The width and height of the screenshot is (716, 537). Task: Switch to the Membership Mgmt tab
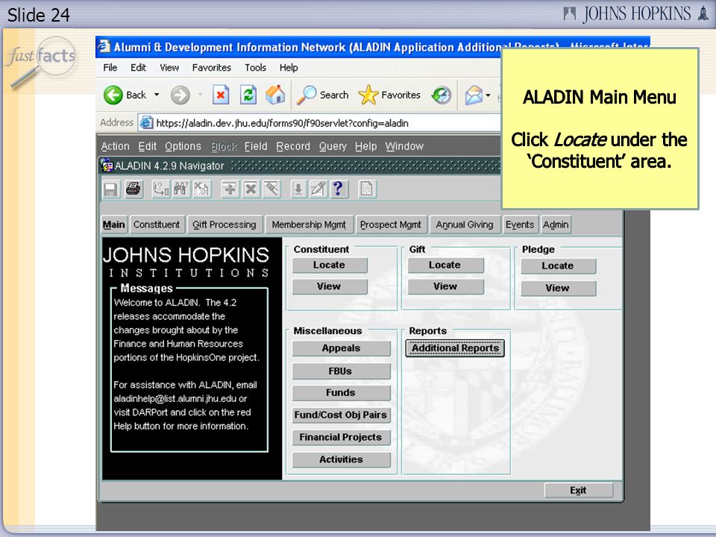[x=309, y=224]
